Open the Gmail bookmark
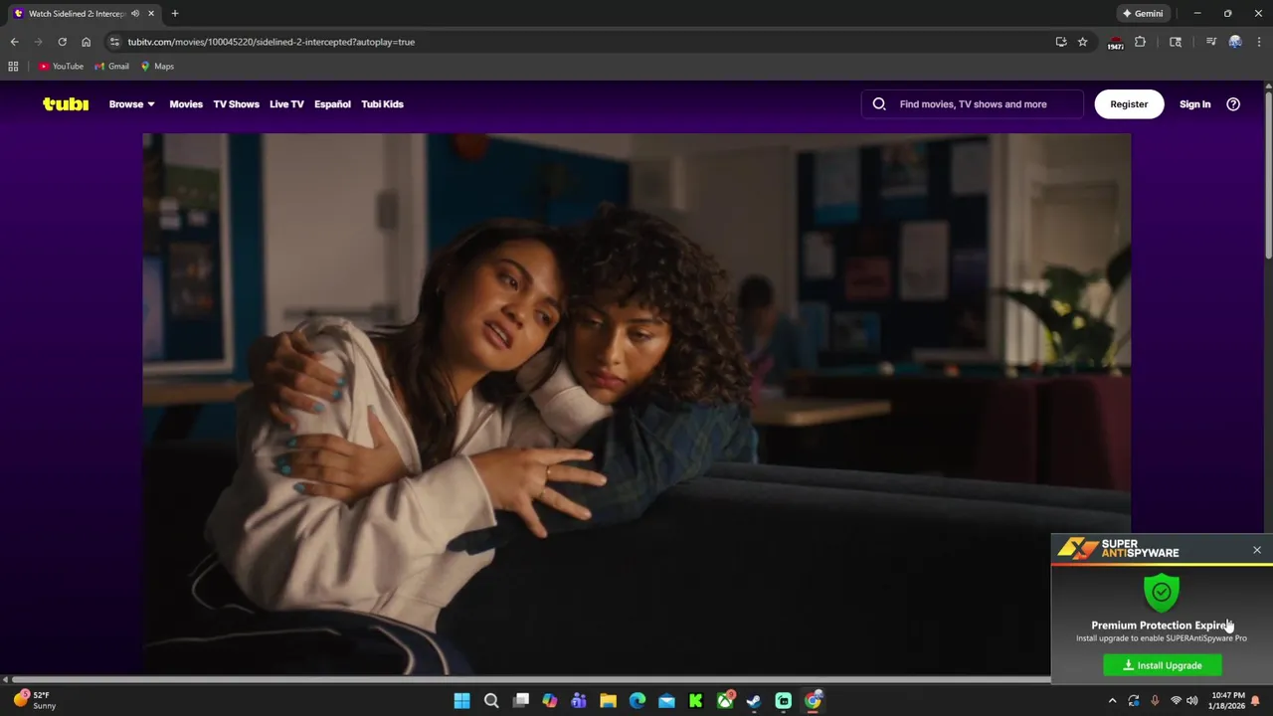 [x=111, y=66]
